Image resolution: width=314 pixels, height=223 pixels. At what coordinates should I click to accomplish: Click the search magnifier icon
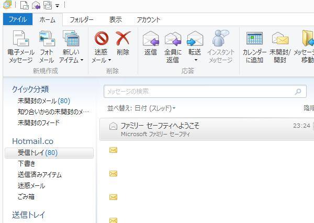(x=299, y=92)
